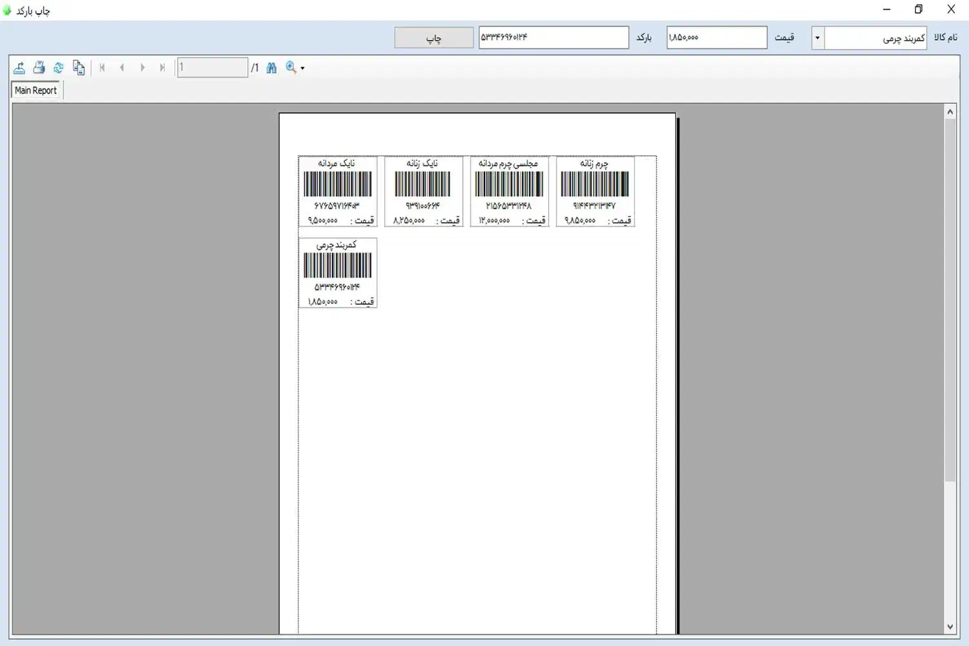Click the قیمت price input field
Viewport: 969px width, 646px height.
[716, 37]
